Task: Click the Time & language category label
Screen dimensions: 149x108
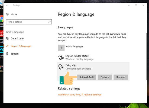Action: pos(15,32)
